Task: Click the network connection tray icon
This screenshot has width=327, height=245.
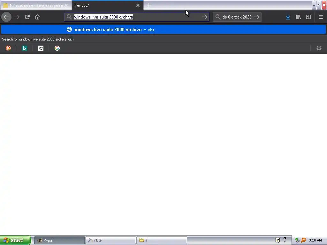Action: coord(297,240)
